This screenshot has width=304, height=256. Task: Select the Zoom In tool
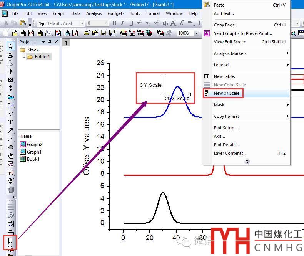point(11,55)
